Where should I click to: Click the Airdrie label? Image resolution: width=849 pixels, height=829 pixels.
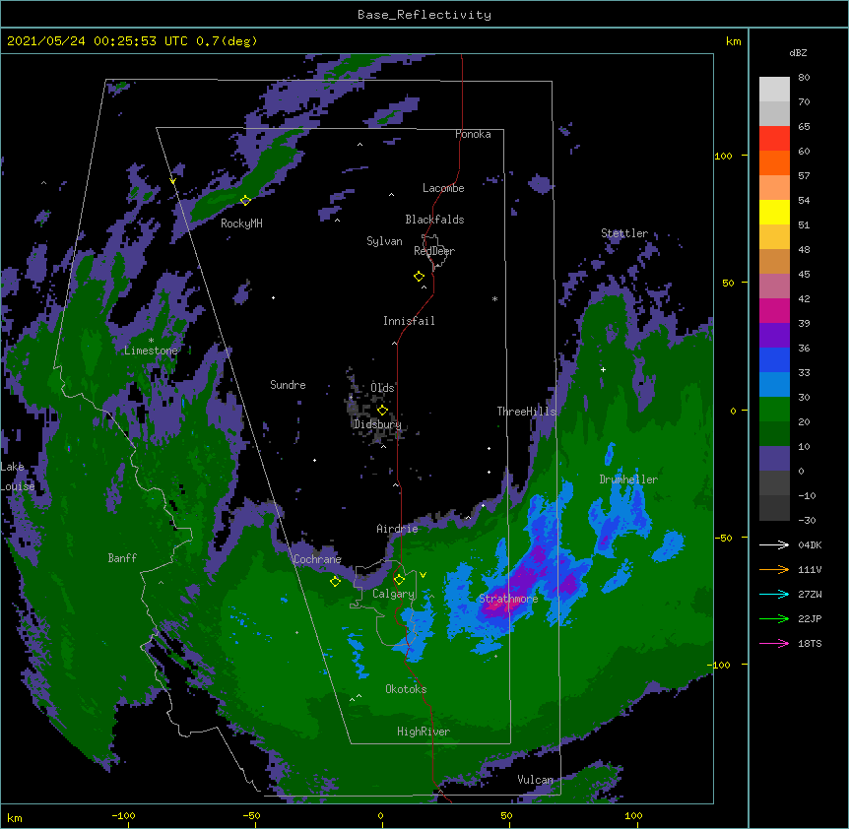(x=397, y=529)
